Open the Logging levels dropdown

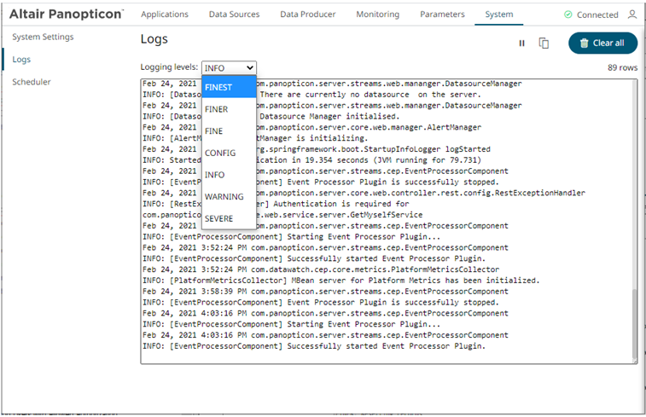tap(229, 68)
